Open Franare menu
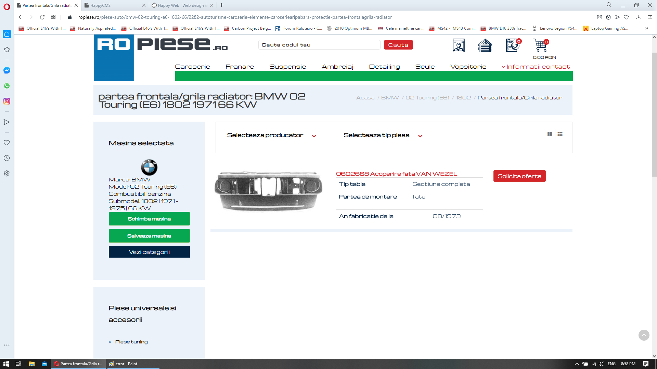Viewport: 657px width, 369px height. 240,67
